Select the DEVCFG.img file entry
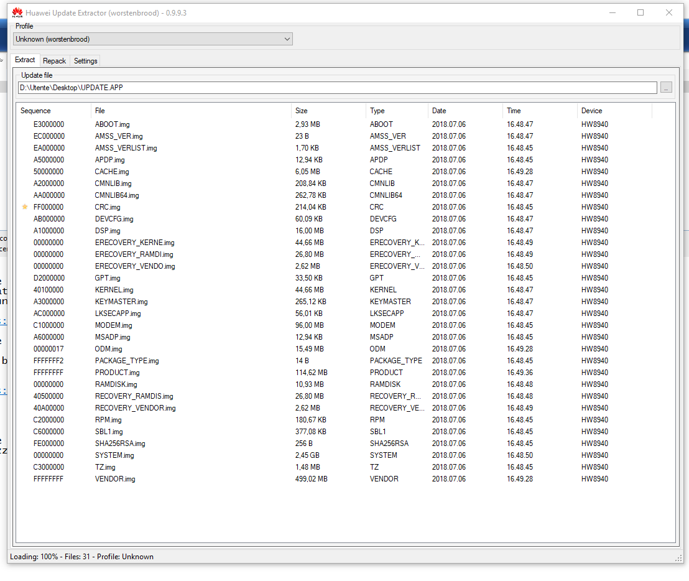Screen dimensions: 689x581 (114, 220)
